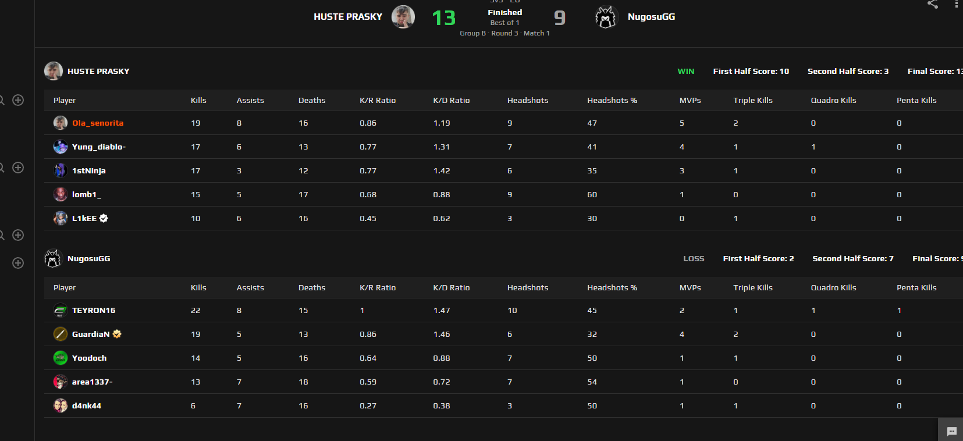The width and height of the screenshot is (963, 441).
Task: Open Yung_diablo- player profile link
Action: pos(98,147)
